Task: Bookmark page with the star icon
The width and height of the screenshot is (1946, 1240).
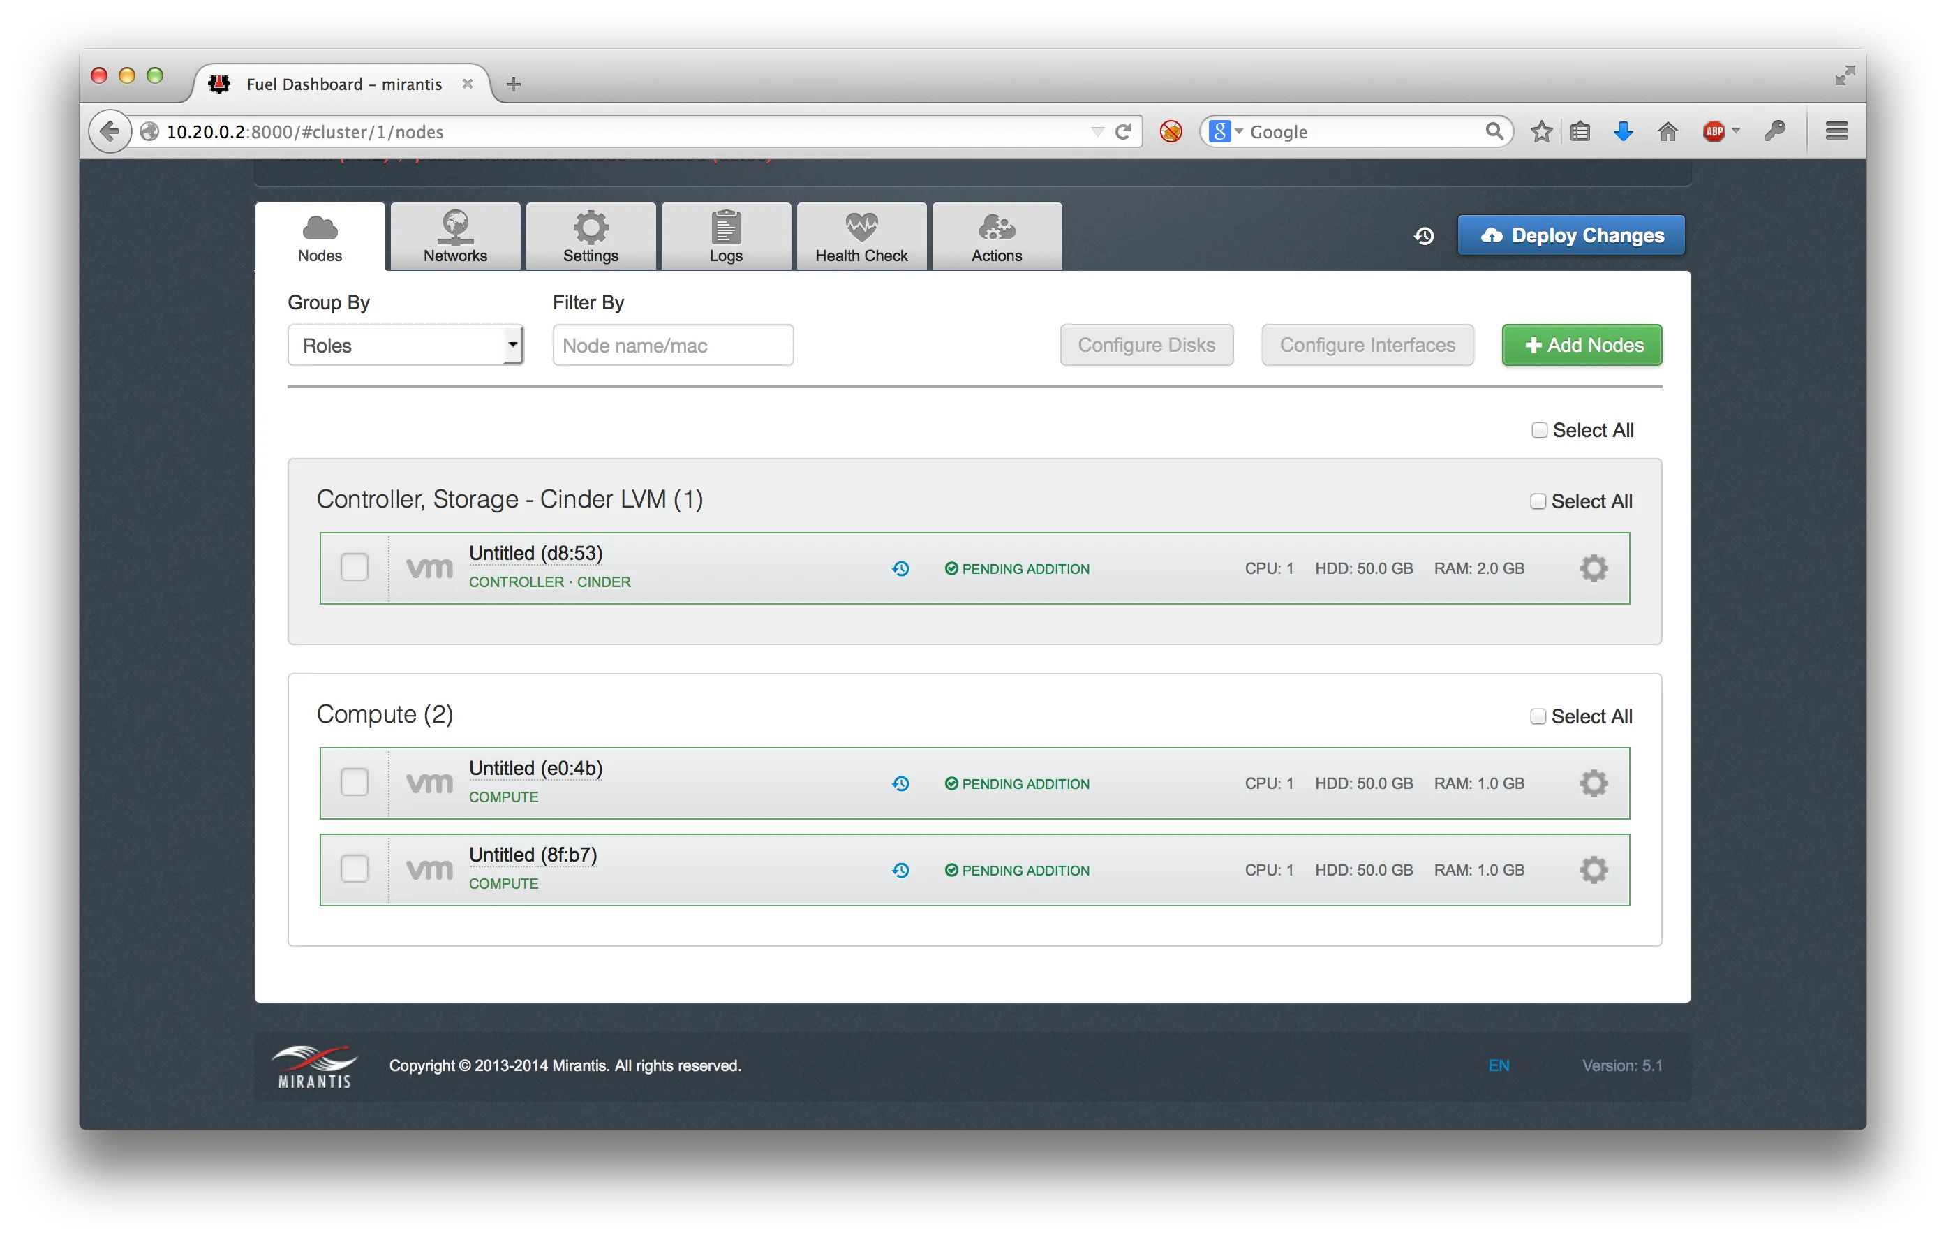Action: 1541,132
